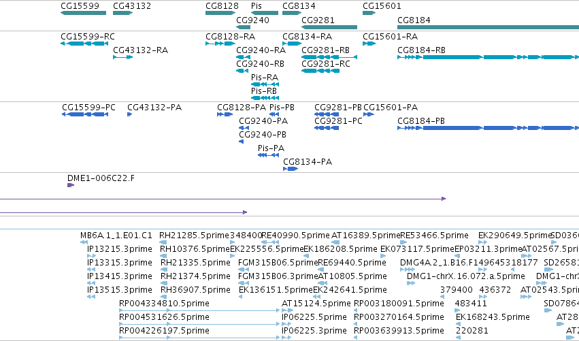Click the RE69440.5prime label
The image size is (579, 341).
click(352, 263)
